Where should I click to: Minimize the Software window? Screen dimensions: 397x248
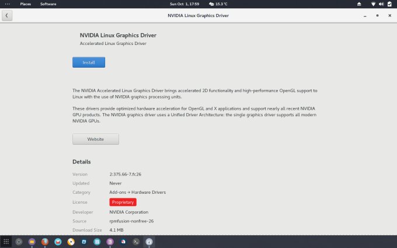pyautogui.click(x=365, y=16)
